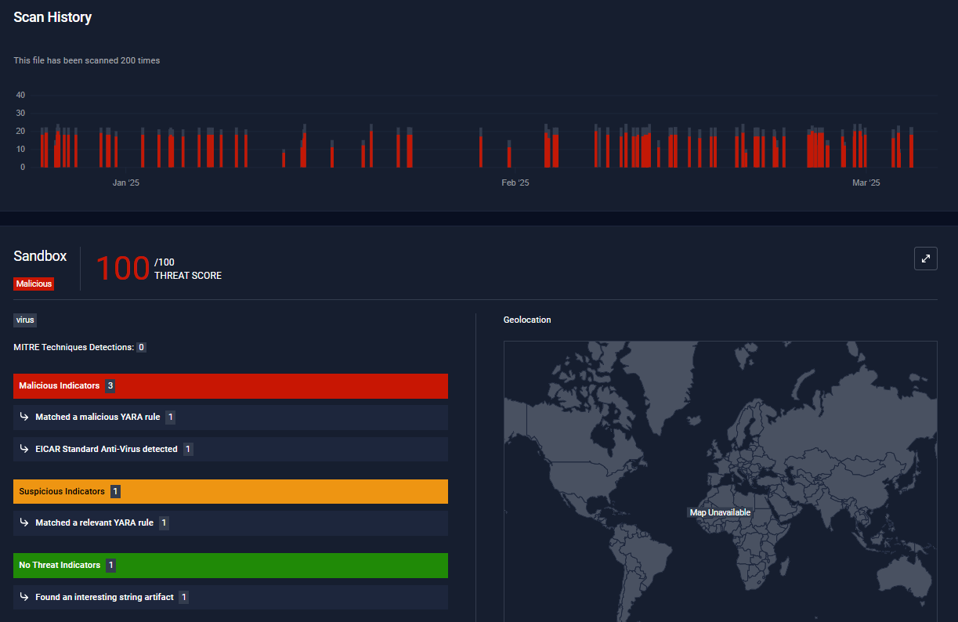The width and height of the screenshot is (958, 622).
Task: Click the Jan '25 label on scan timeline
Action: coord(125,183)
